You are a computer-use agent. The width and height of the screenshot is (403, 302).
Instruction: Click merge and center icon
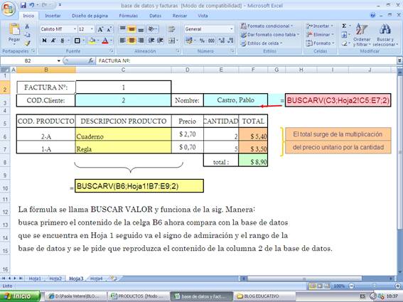171,41
